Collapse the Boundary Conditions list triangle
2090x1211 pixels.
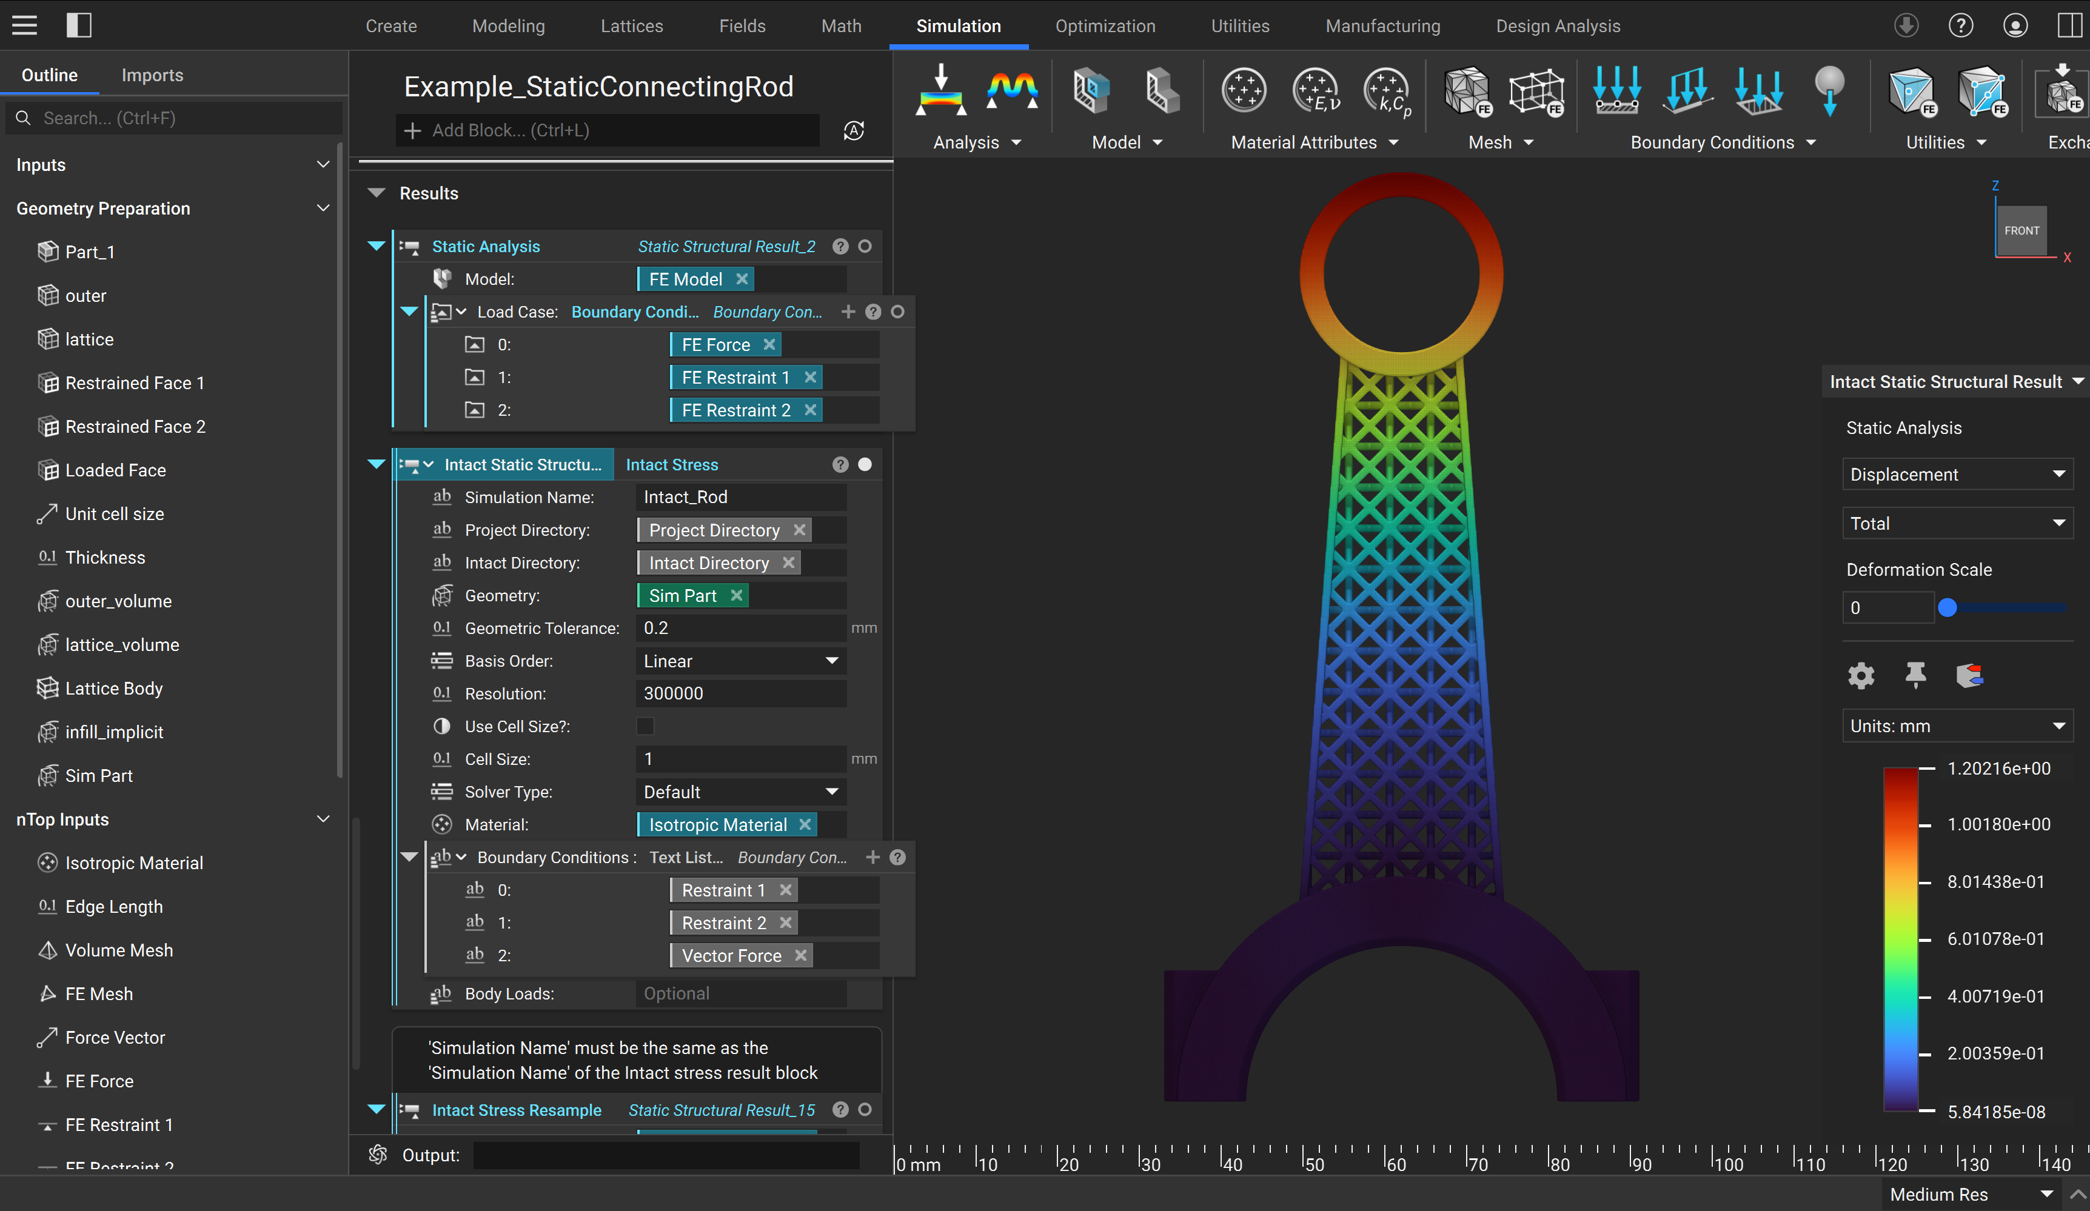coord(409,857)
